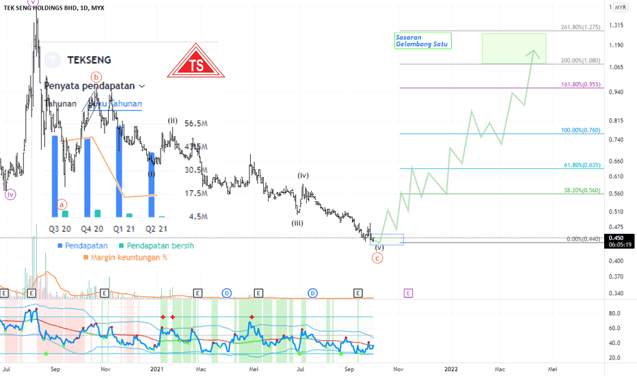Open the earnings E marker near Sep 2021
The height and width of the screenshot is (376, 637).
[x=358, y=293]
